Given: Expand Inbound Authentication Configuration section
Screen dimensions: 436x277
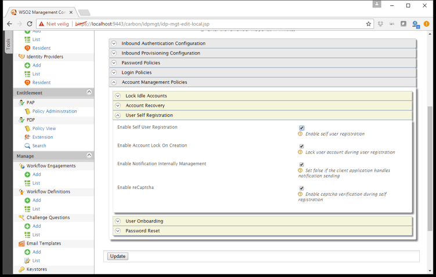Looking at the screenshot, I should click(262, 43).
